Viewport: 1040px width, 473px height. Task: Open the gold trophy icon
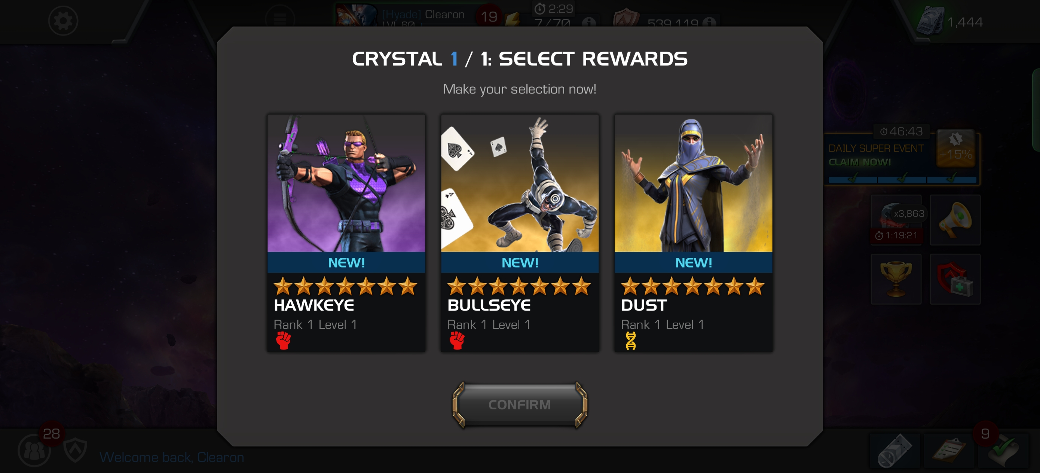point(896,279)
